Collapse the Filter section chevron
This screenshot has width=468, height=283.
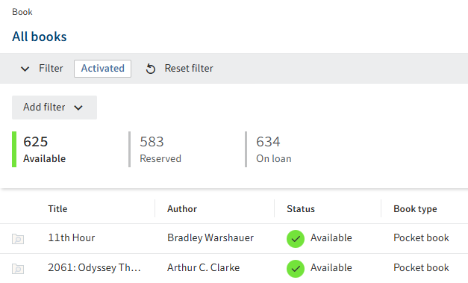25,69
